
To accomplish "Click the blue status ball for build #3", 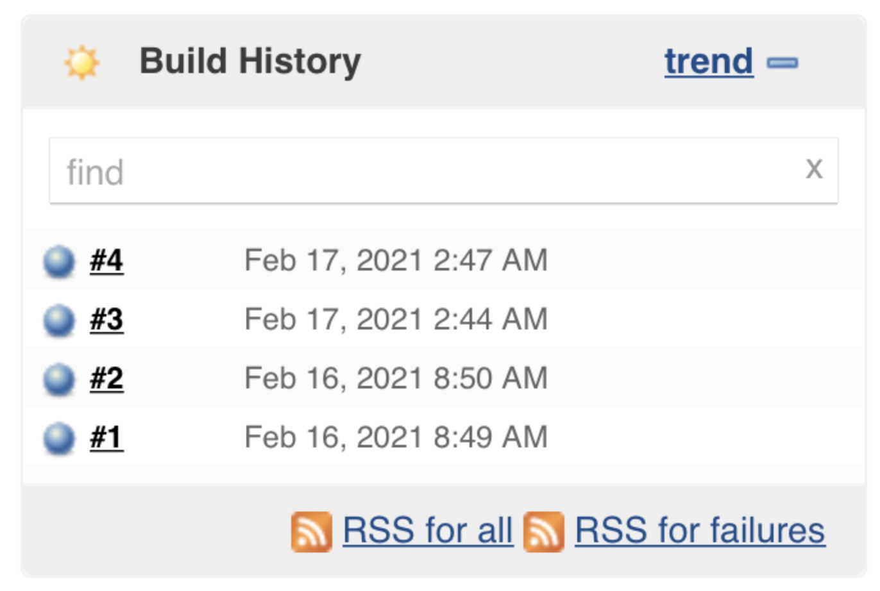I will [x=59, y=320].
